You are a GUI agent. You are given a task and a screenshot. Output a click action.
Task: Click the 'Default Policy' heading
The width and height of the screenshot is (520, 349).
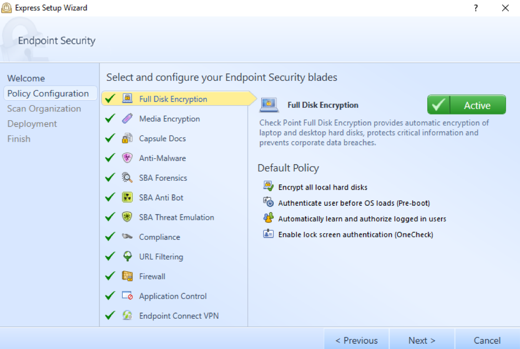click(x=288, y=168)
